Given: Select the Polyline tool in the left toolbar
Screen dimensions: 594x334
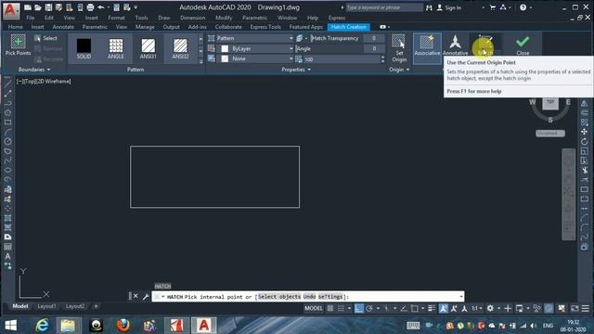Looking at the screenshot, I should [x=7, y=103].
